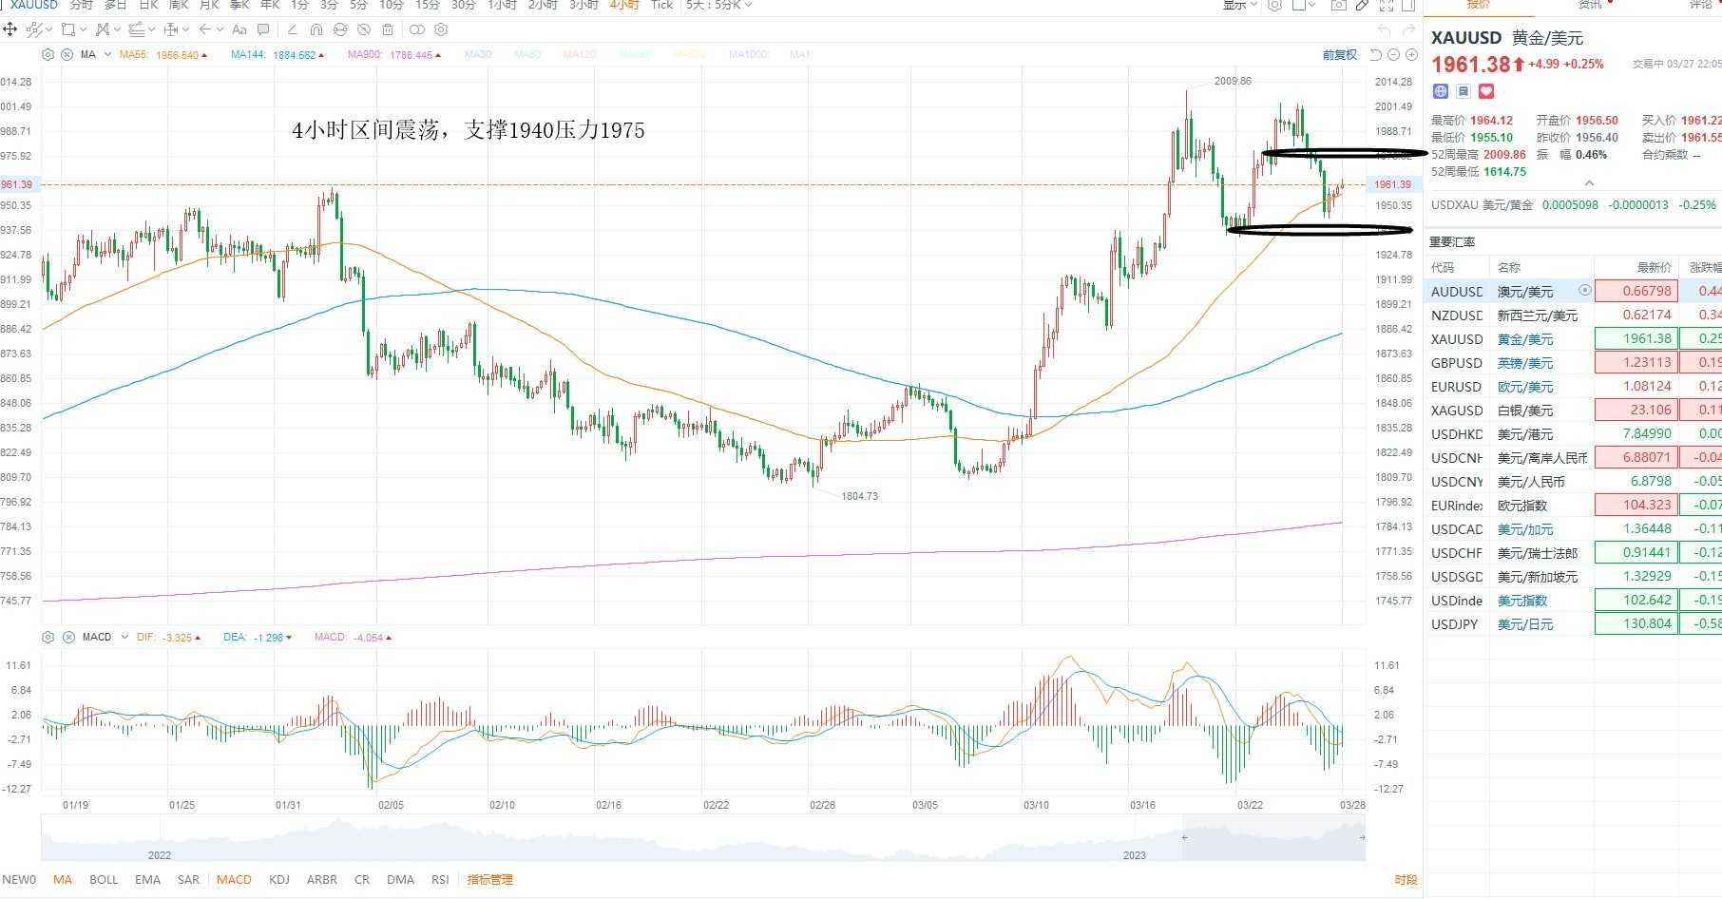Open the camera screenshot tool
1722x899 pixels.
coord(1339,5)
